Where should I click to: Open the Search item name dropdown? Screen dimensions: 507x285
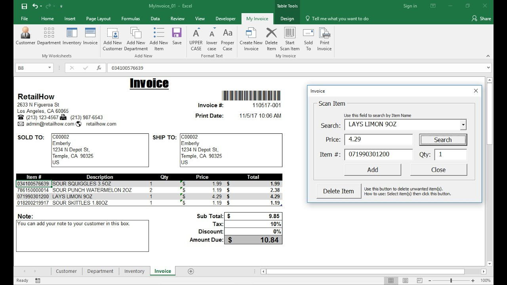click(x=463, y=125)
